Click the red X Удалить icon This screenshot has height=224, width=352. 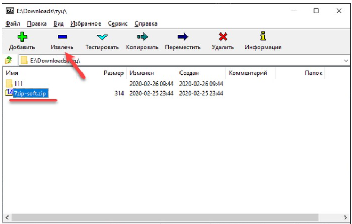223,37
